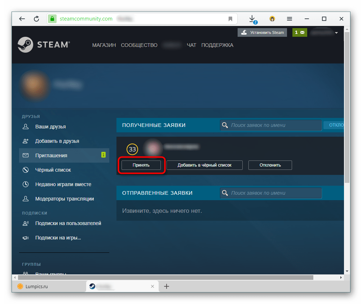This screenshot has height=304, width=362.
Task: Bookmark the page with the bookmark icon
Action: click(x=230, y=19)
